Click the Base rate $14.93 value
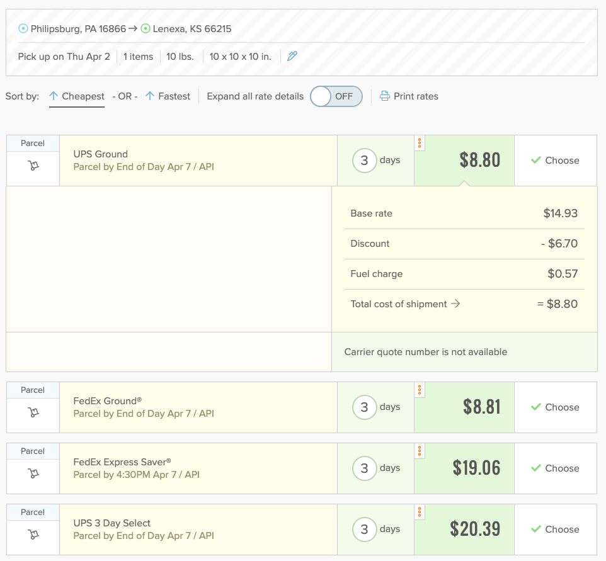Image resolution: width=606 pixels, height=561 pixels. pos(561,213)
